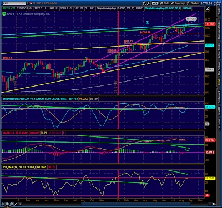Click the RUSSELL 2000 INDEX title text
Image resolution: width=222 pixels, height=208 pixels.
45,3
